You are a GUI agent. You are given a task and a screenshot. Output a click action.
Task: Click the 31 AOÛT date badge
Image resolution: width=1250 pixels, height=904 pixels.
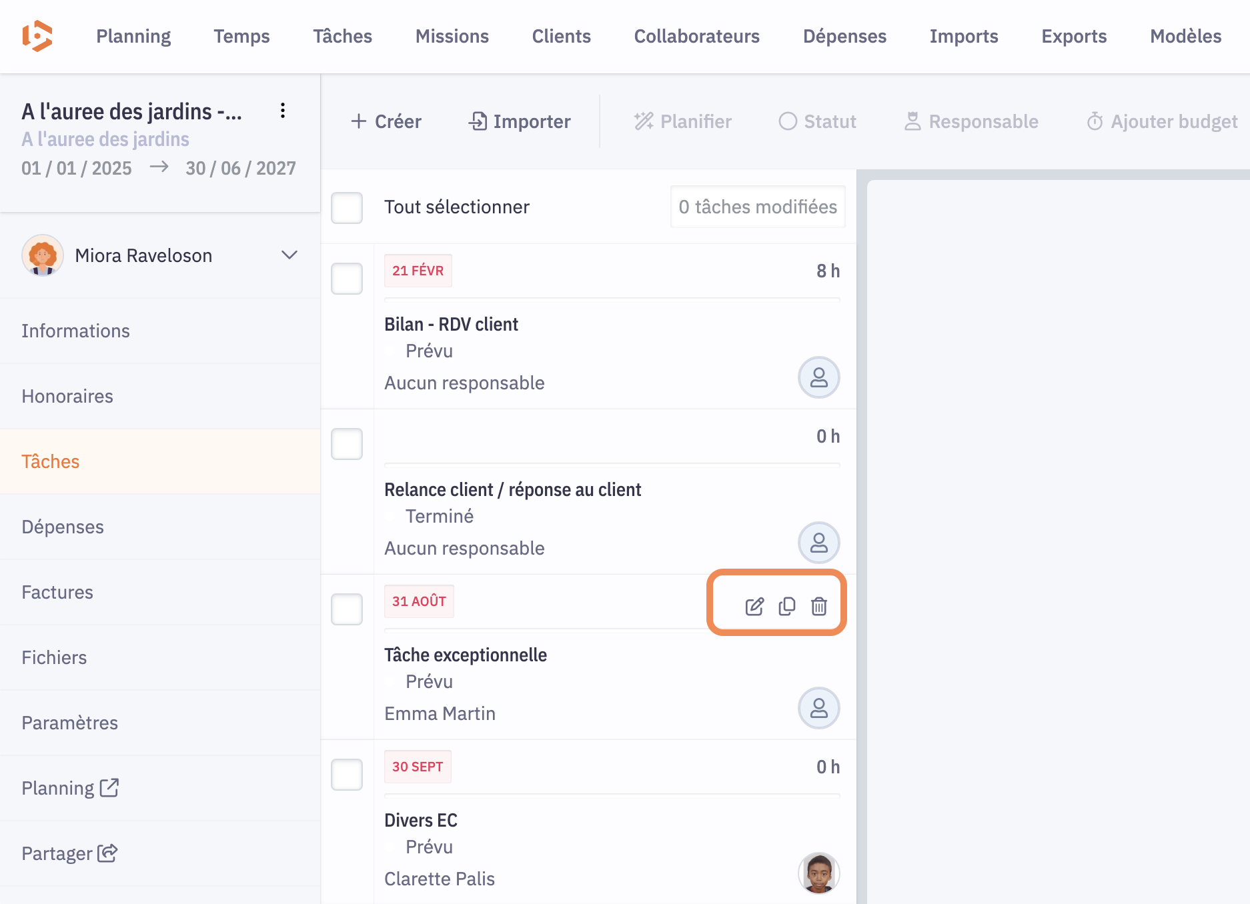419,601
